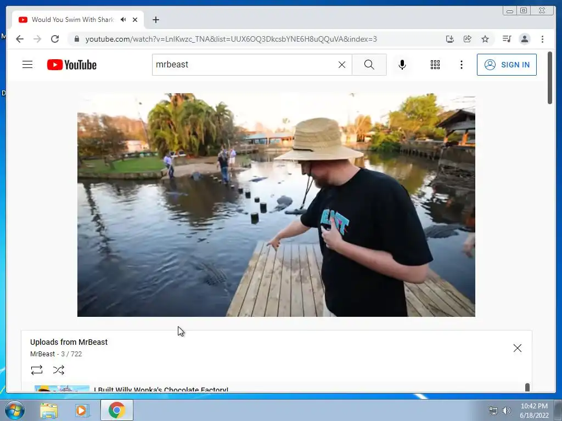Open Chrome profile avatar
The height and width of the screenshot is (421, 562).
point(525,39)
